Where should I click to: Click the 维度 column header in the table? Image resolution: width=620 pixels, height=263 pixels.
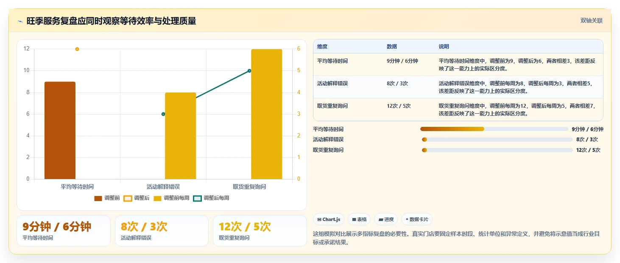[322, 47]
